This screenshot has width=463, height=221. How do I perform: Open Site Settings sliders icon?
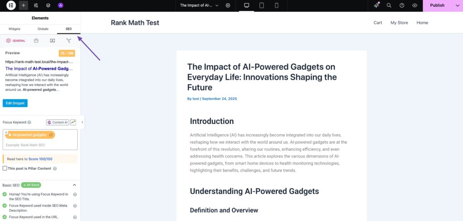pyautogui.click(x=36, y=5)
